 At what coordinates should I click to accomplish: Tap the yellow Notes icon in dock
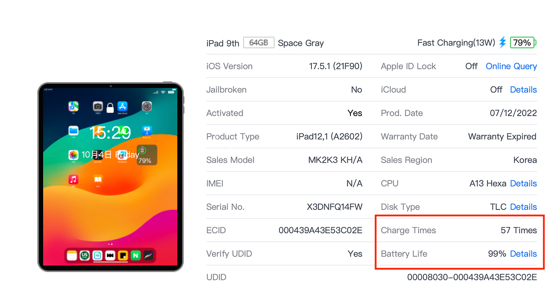(x=72, y=255)
